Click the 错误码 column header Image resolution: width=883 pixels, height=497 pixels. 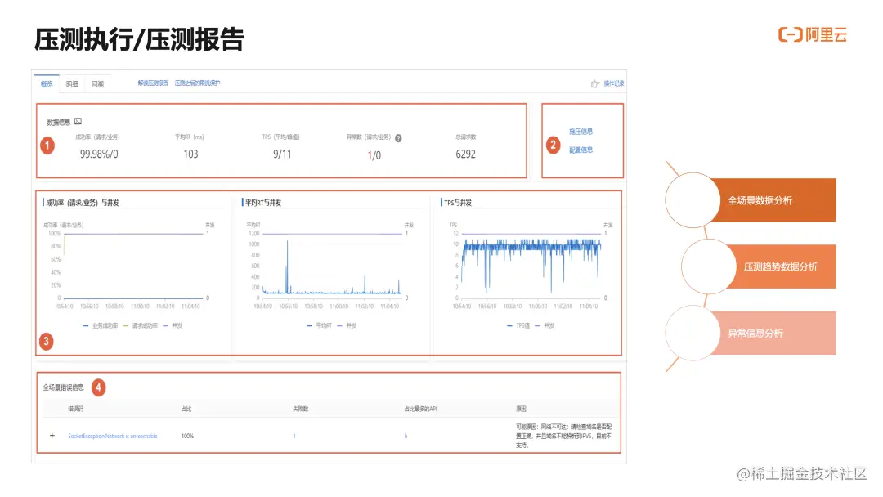[x=76, y=410]
